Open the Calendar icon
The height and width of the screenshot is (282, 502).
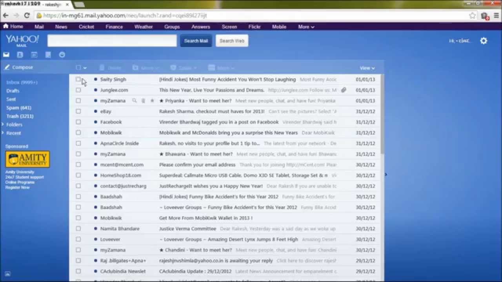click(x=34, y=55)
